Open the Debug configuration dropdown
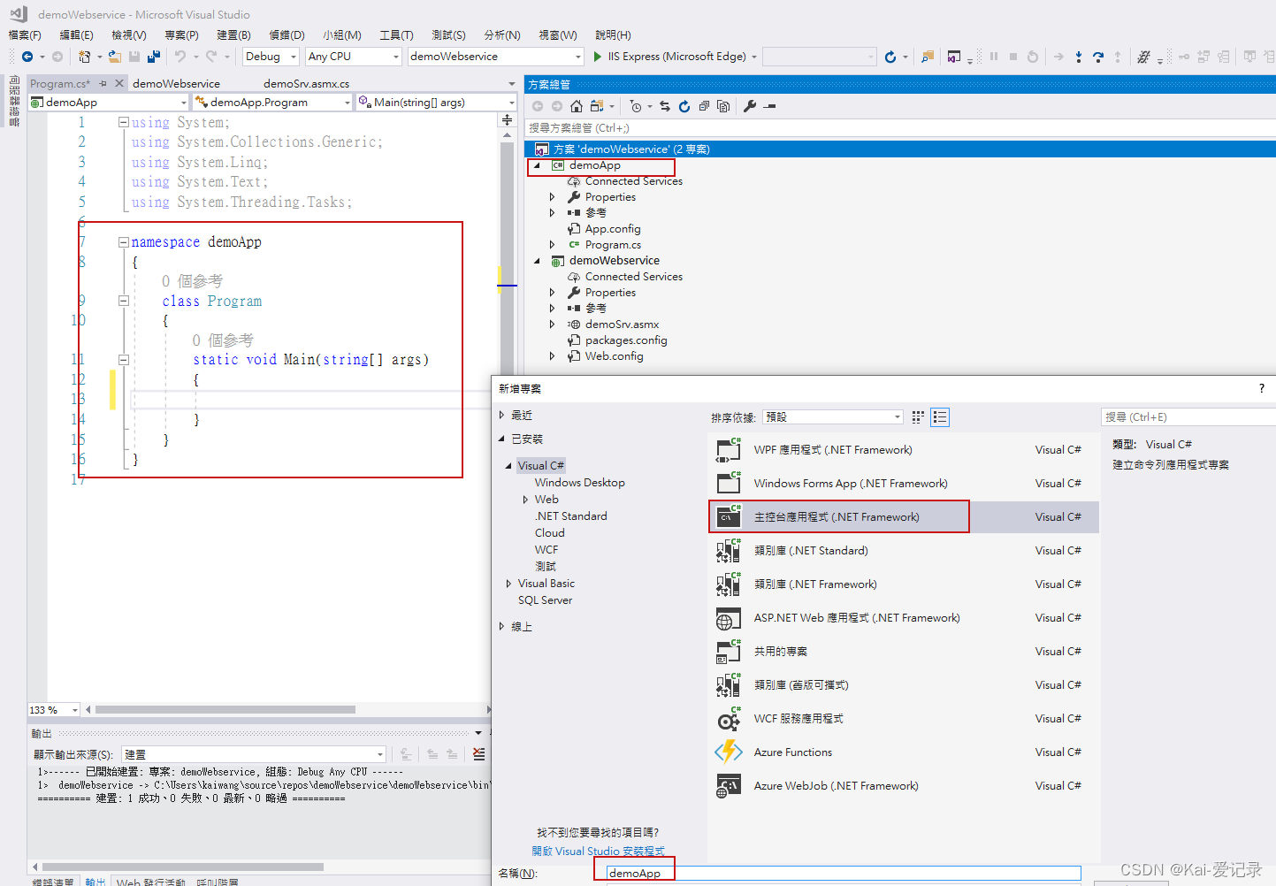The width and height of the screenshot is (1276, 886). tap(271, 57)
